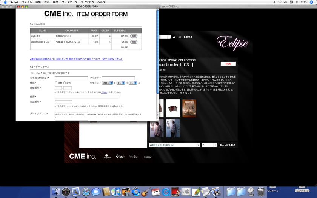Open iCal calendar icon in dock
The width and height of the screenshot is (317, 198).
[155, 192]
